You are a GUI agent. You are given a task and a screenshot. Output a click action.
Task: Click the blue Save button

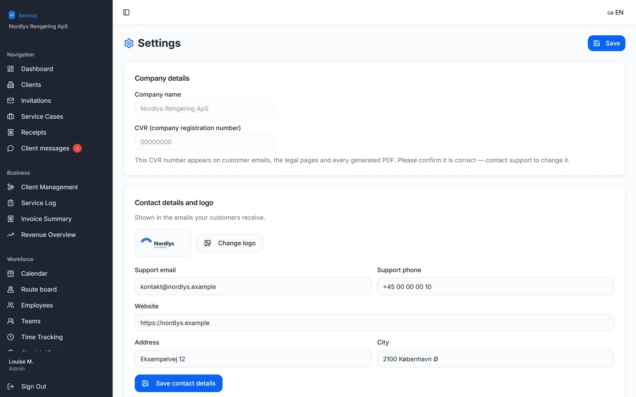(x=606, y=43)
